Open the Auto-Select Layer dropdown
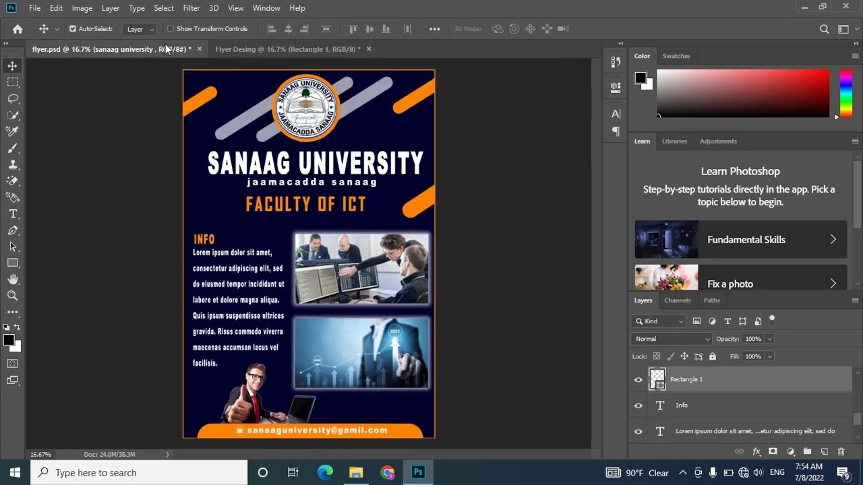This screenshot has height=485, width=863. (140, 29)
